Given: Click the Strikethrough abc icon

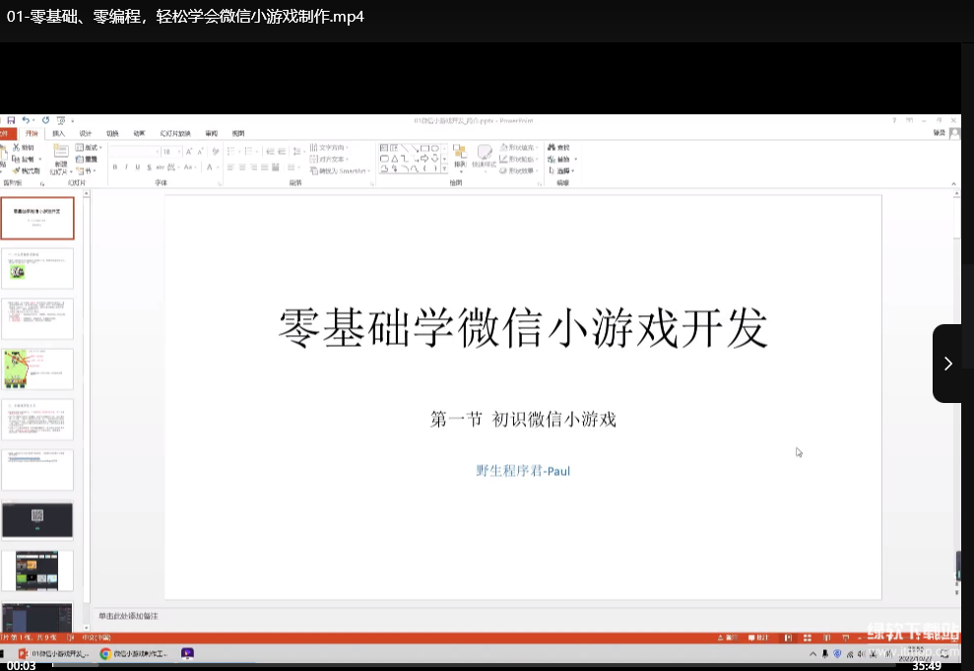Looking at the screenshot, I should point(161,168).
